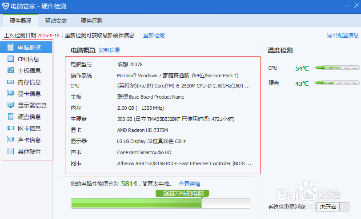Click the 2.00 GB memory value

140,108
